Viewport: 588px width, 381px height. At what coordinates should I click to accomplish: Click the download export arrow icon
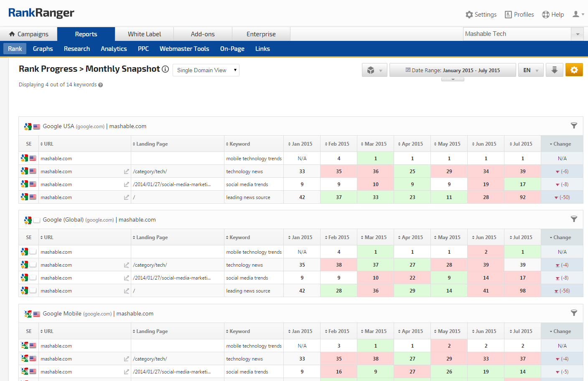554,70
